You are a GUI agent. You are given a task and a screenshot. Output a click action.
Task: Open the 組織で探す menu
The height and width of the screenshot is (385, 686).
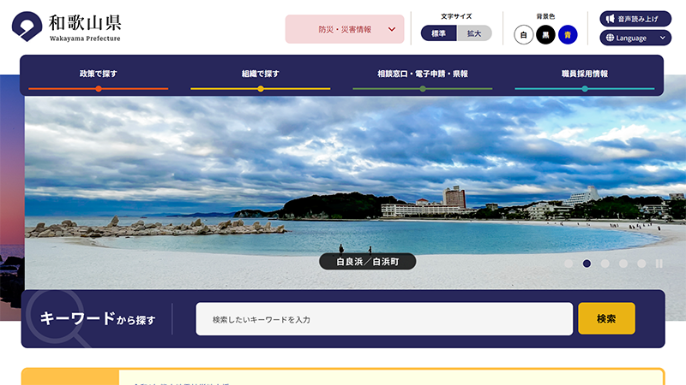[261, 76]
